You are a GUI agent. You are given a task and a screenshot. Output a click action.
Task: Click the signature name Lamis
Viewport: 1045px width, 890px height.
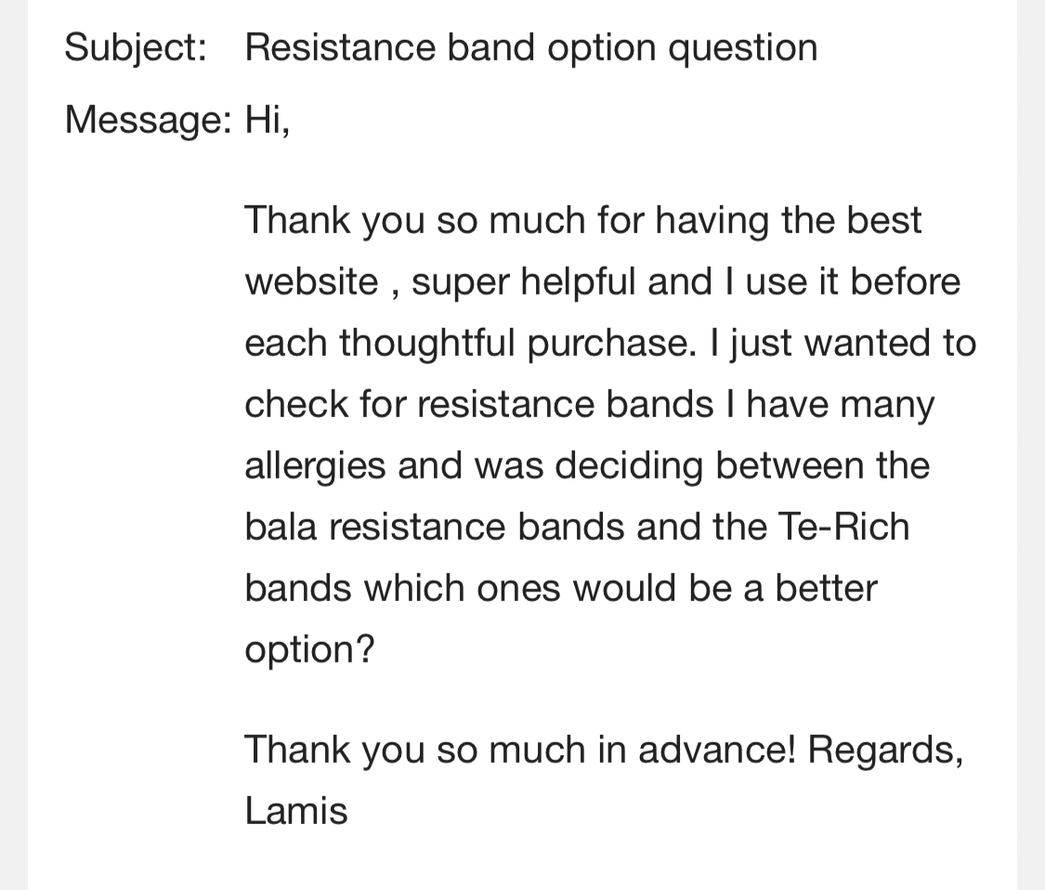(296, 811)
